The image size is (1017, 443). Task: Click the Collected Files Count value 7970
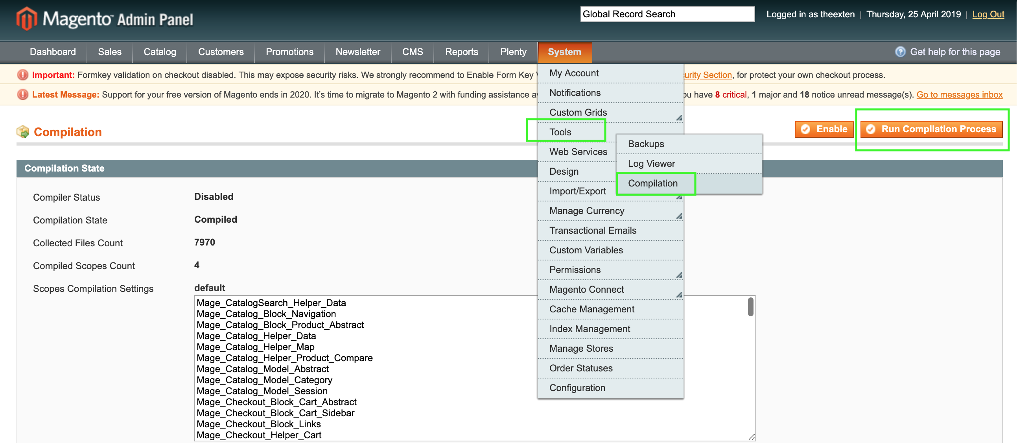tap(205, 242)
